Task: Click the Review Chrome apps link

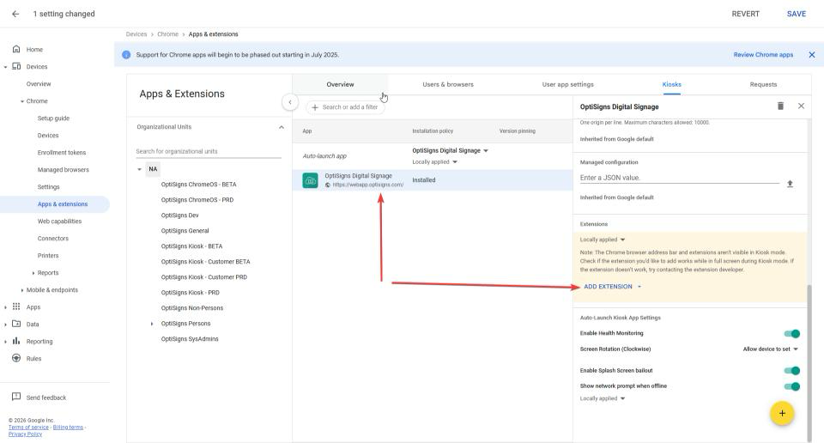Action: [763, 55]
